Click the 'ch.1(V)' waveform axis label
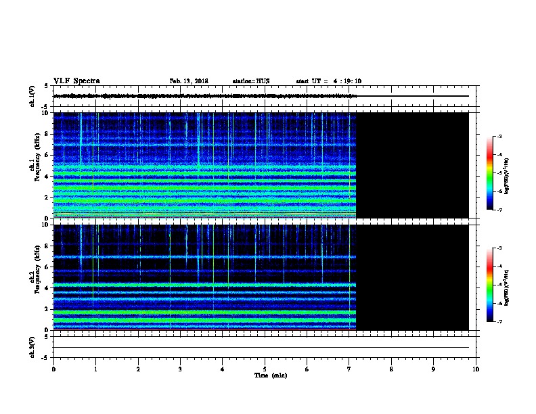The height and width of the screenshot is (414, 536). (x=32, y=96)
